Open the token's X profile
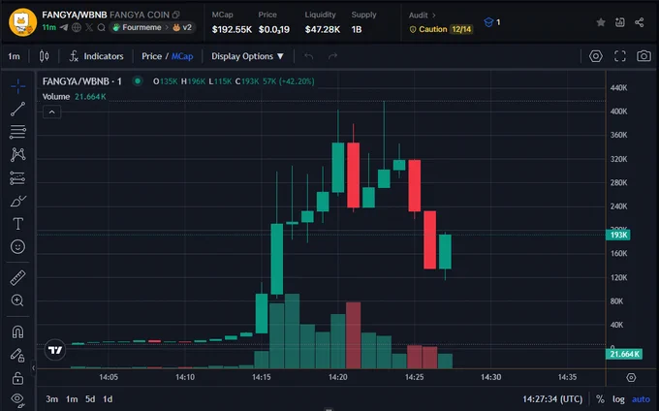Image resolution: width=659 pixels, height=411 pixels. (x=89, y=28)
